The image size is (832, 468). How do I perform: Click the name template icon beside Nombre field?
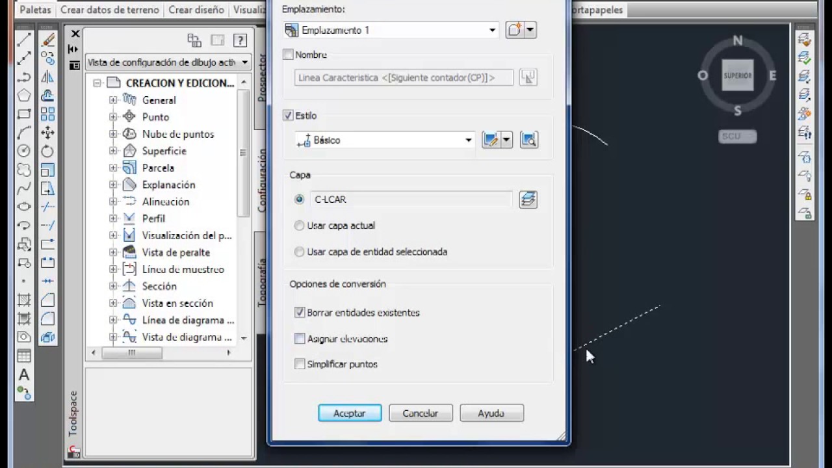(528, 77)
